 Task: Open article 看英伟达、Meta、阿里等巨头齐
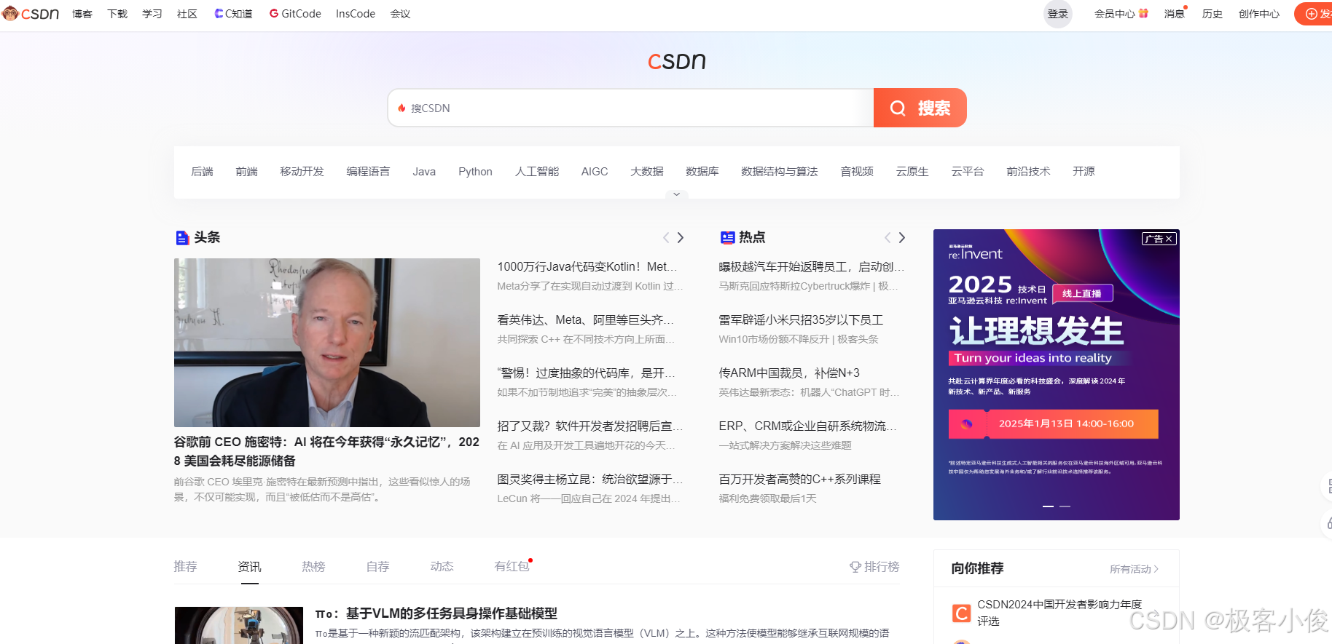[586, 320]
